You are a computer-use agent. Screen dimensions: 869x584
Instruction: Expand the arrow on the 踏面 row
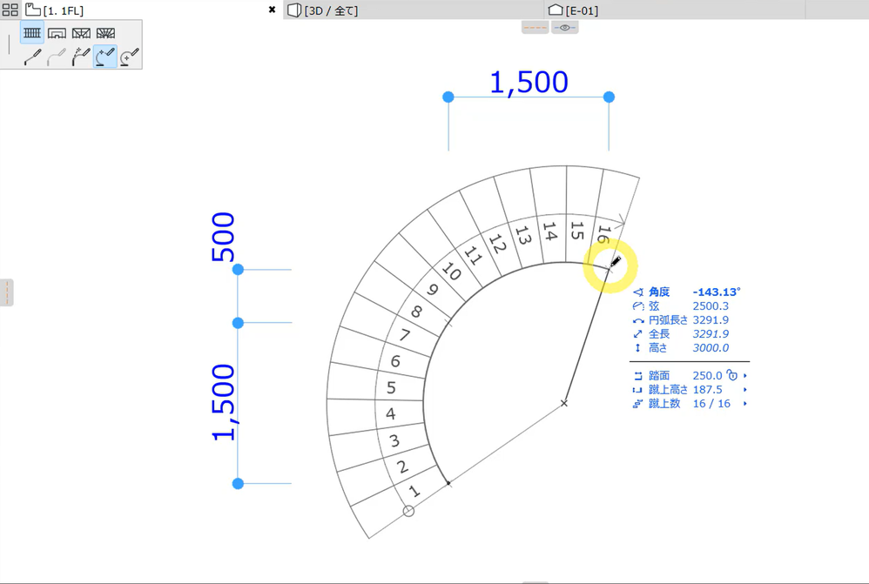[744, 376]
